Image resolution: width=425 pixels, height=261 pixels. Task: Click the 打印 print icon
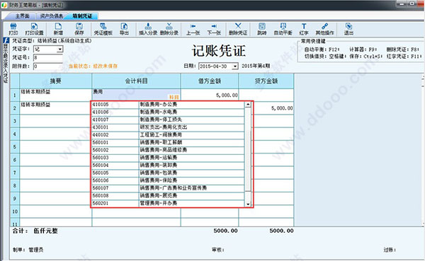(x=13, y=29)
